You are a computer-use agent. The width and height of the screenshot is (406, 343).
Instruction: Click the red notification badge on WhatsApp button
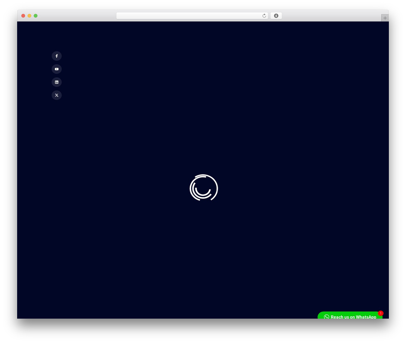(381, 313)
